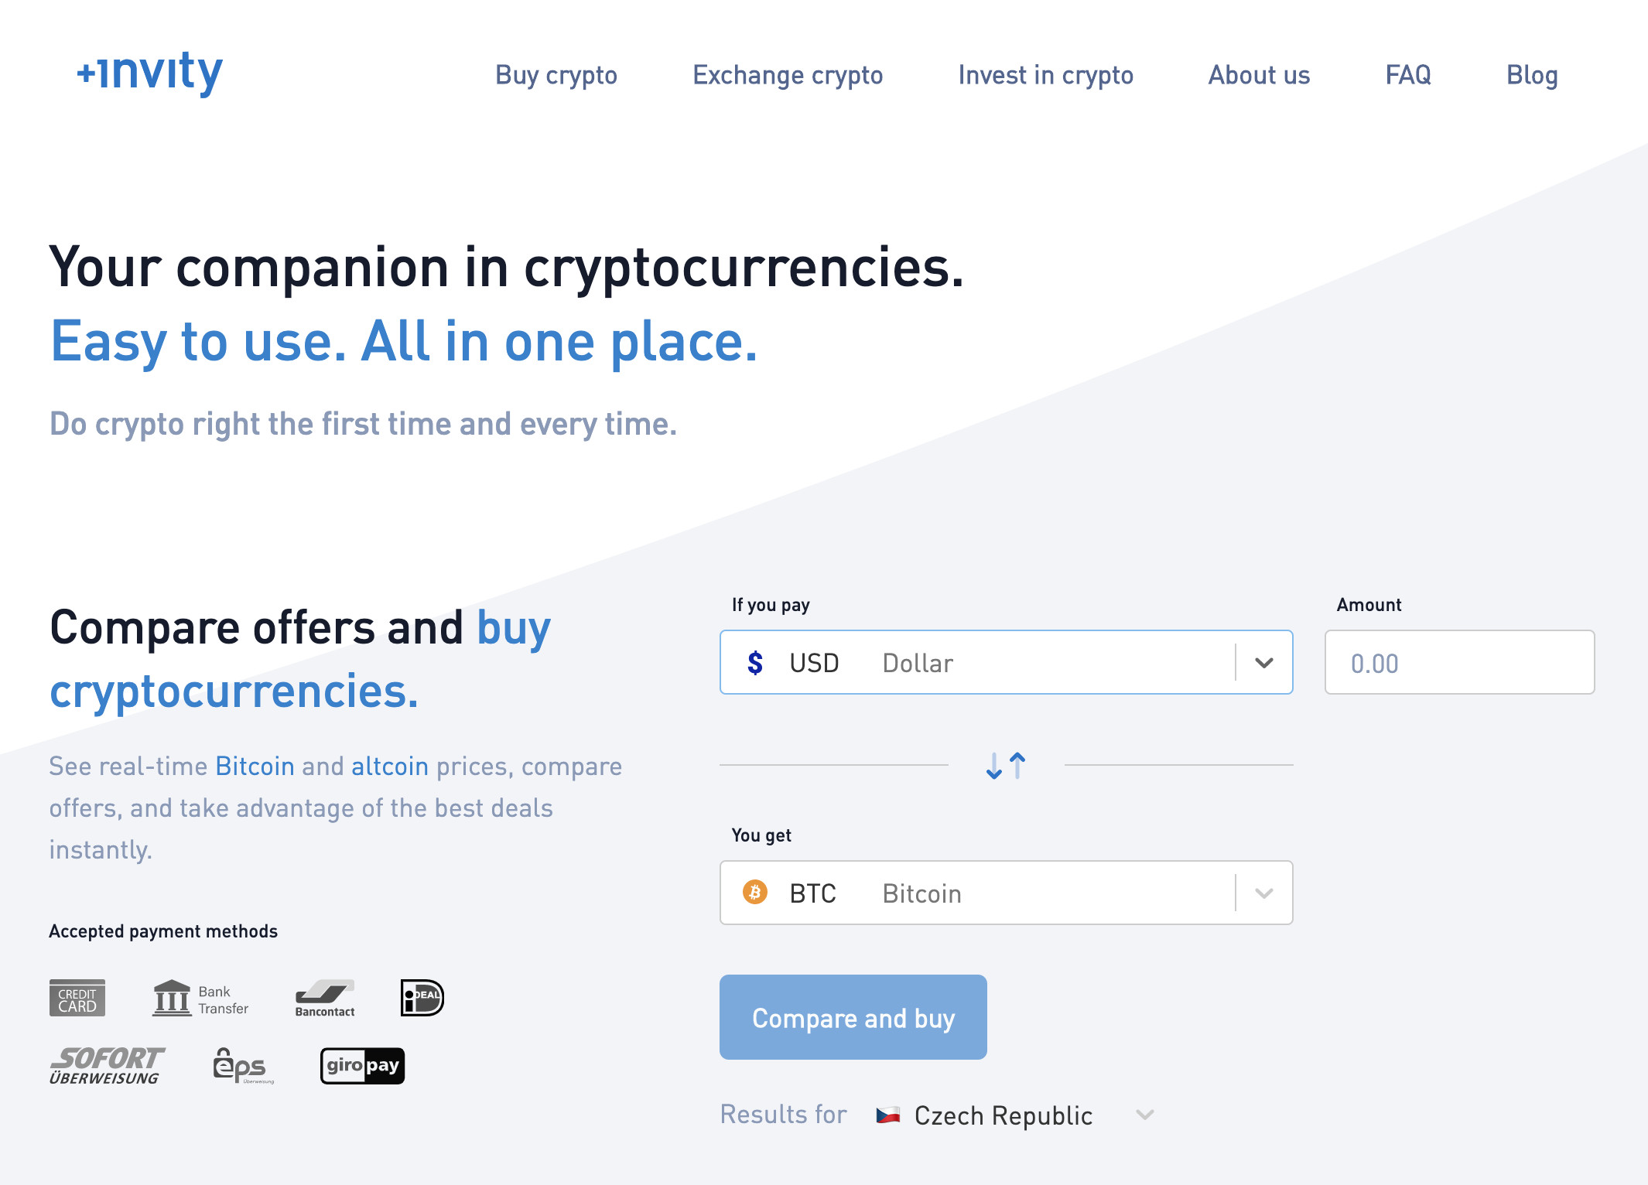Click the Credit Card payment icon
This screenshot has height=1185, width=1648.
(77, 999)
